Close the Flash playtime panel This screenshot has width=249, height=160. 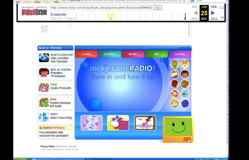pyautogui.click(x=184, y=48)
